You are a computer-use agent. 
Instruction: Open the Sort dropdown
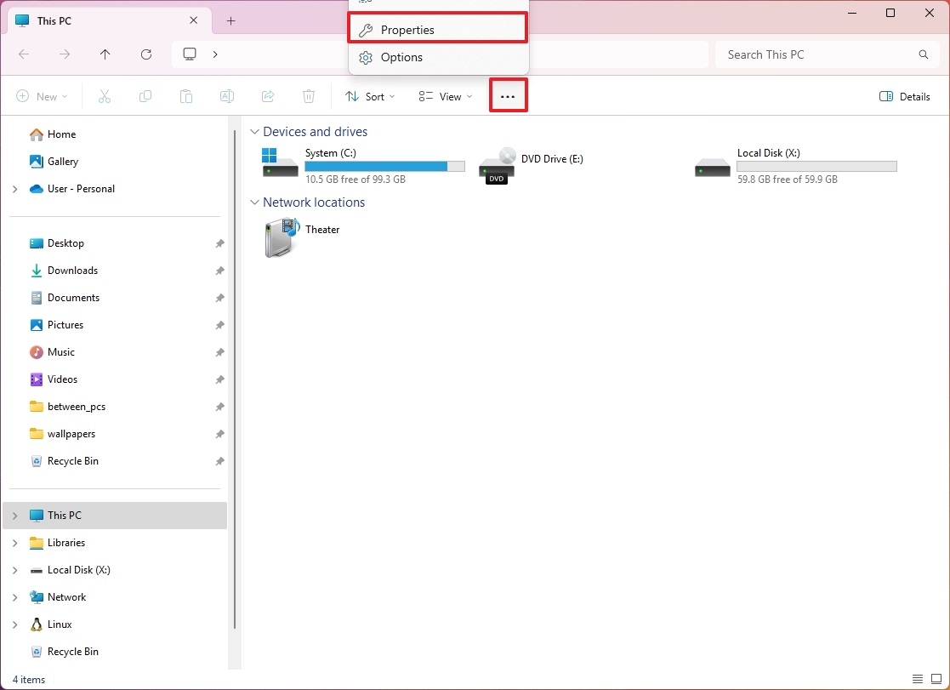tap(370, 97)
